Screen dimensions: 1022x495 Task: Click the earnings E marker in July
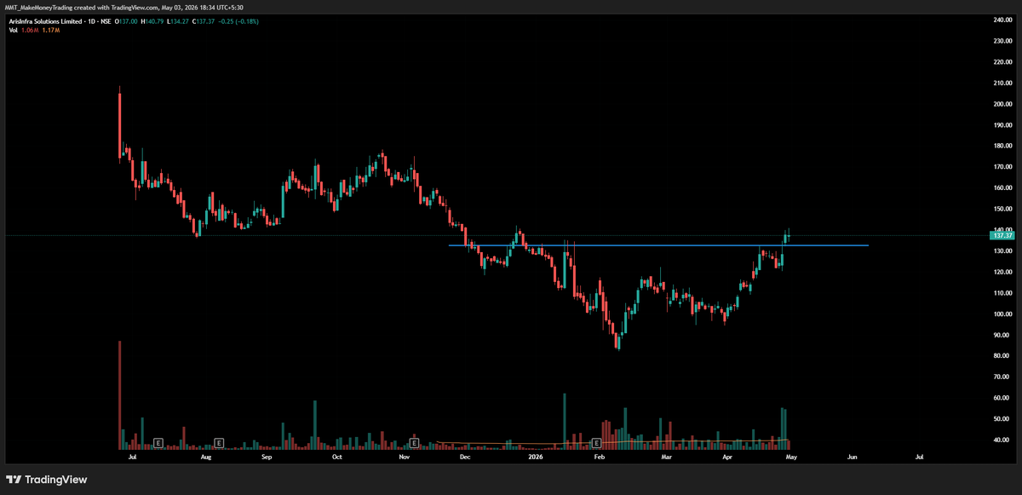[x=158, y=443]
